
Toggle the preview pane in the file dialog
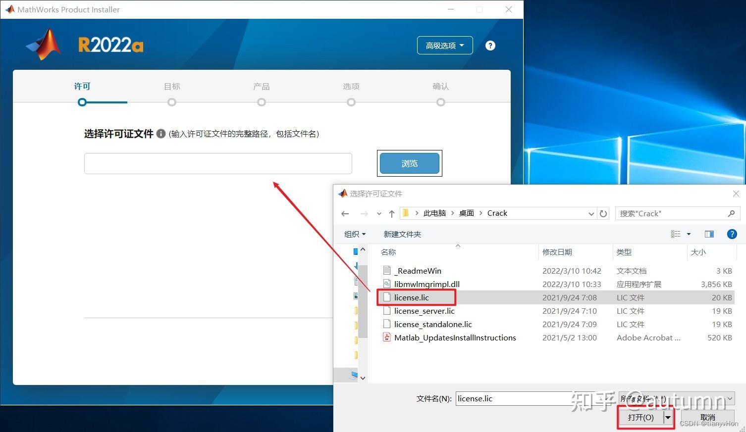tap(709, 234)
